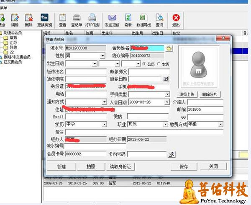Viewport: 251px width, 205px height.
Task: Click the red 退出 exit icon
Action: click(176, 18)
